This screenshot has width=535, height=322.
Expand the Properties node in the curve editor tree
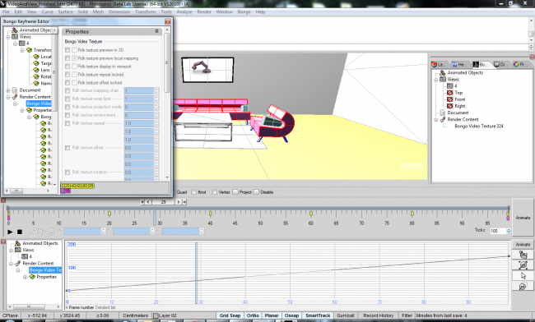[25, 277]
